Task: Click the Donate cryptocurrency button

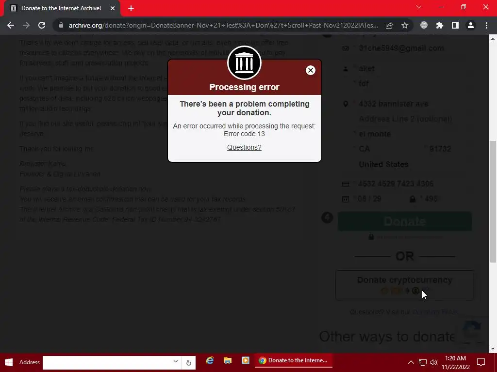Action: 405,285
